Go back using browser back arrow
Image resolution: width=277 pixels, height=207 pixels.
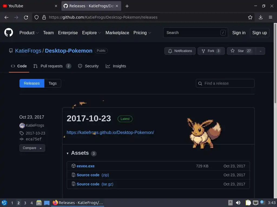pos(6,17)
